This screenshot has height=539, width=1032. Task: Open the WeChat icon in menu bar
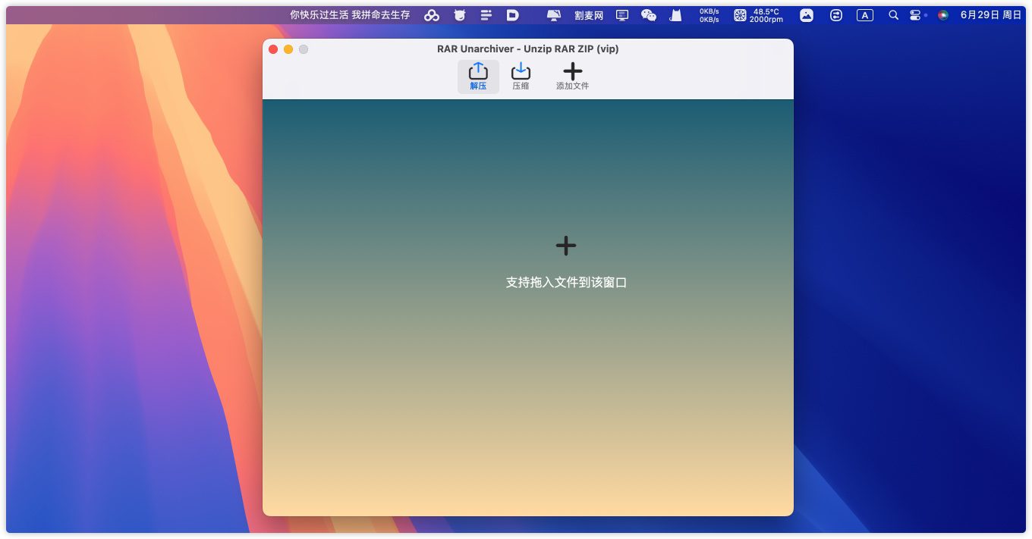pos(649,15)
